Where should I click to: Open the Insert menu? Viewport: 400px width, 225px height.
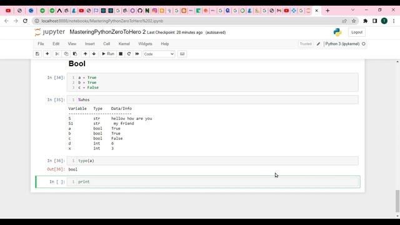point(90,44)
